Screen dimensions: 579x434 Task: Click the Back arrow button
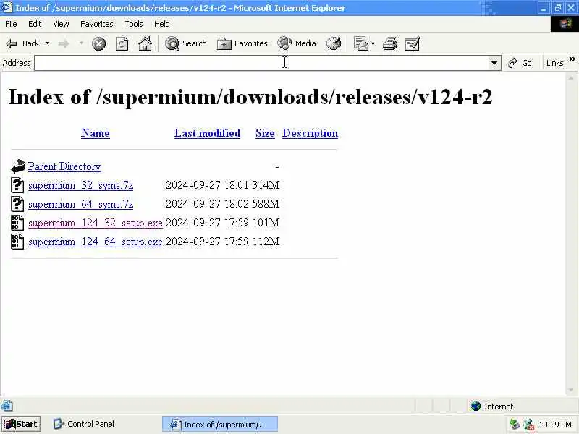[x=22, y=43]
